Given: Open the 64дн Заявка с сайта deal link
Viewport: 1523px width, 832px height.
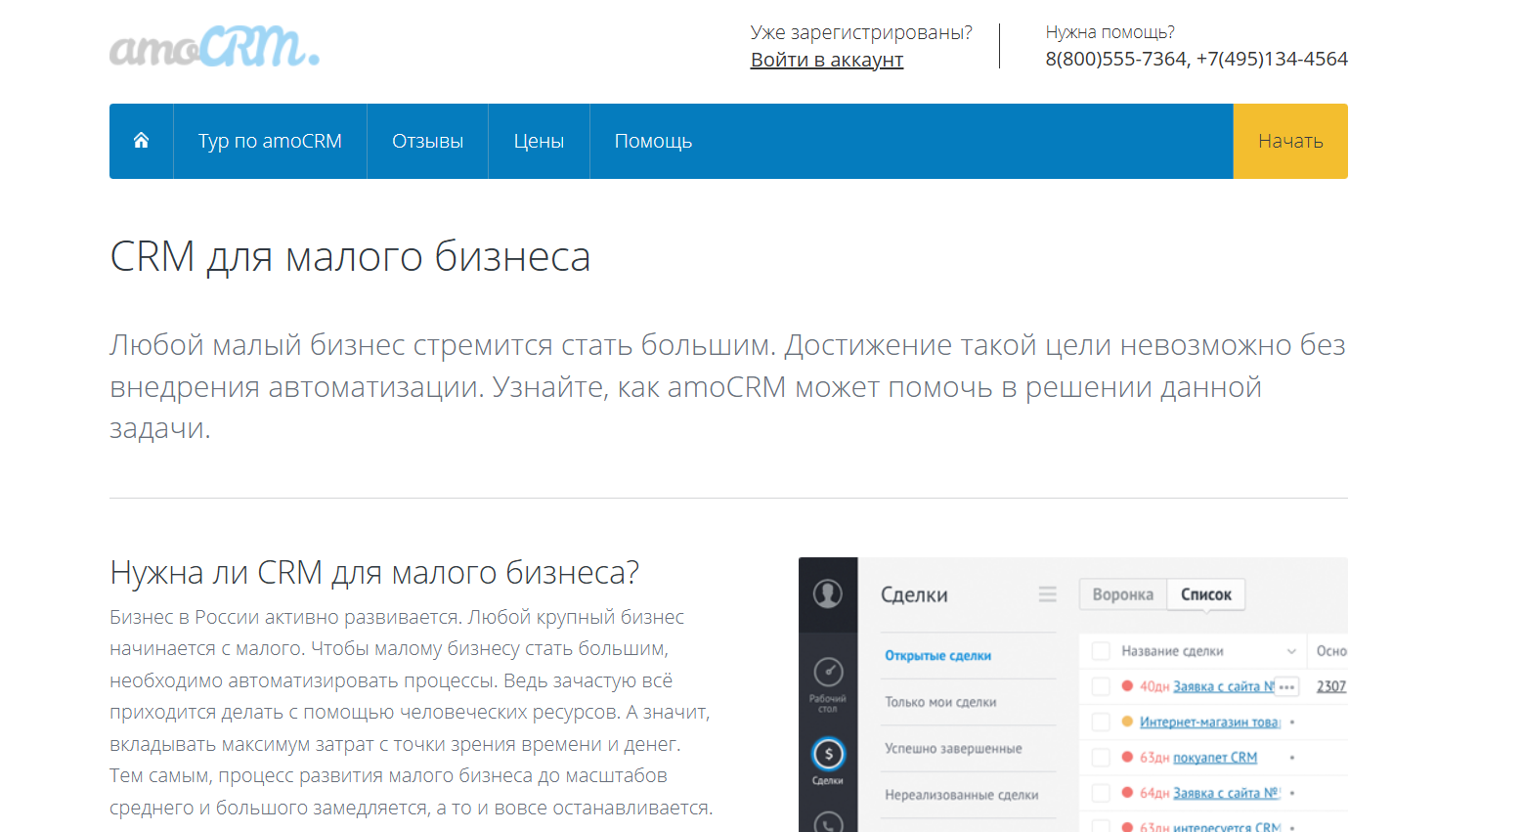Looking at the screenshot, I should pyautogui.click(x=1226, y=793).
